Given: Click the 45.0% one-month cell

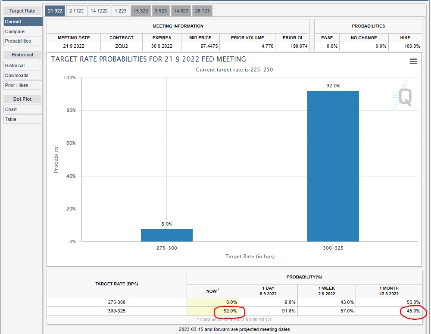Looking at the screenshot, I should [x=389, y=311].
